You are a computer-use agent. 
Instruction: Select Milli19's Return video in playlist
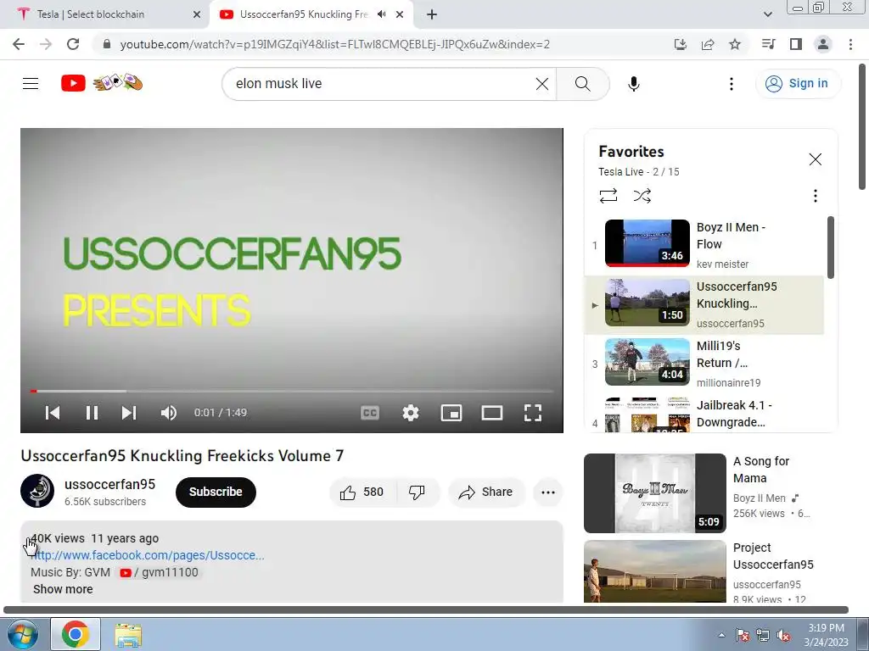pos(704,364)
